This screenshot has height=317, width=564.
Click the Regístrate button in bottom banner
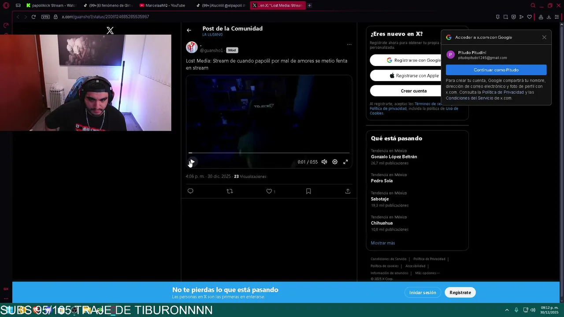(460, 292)
